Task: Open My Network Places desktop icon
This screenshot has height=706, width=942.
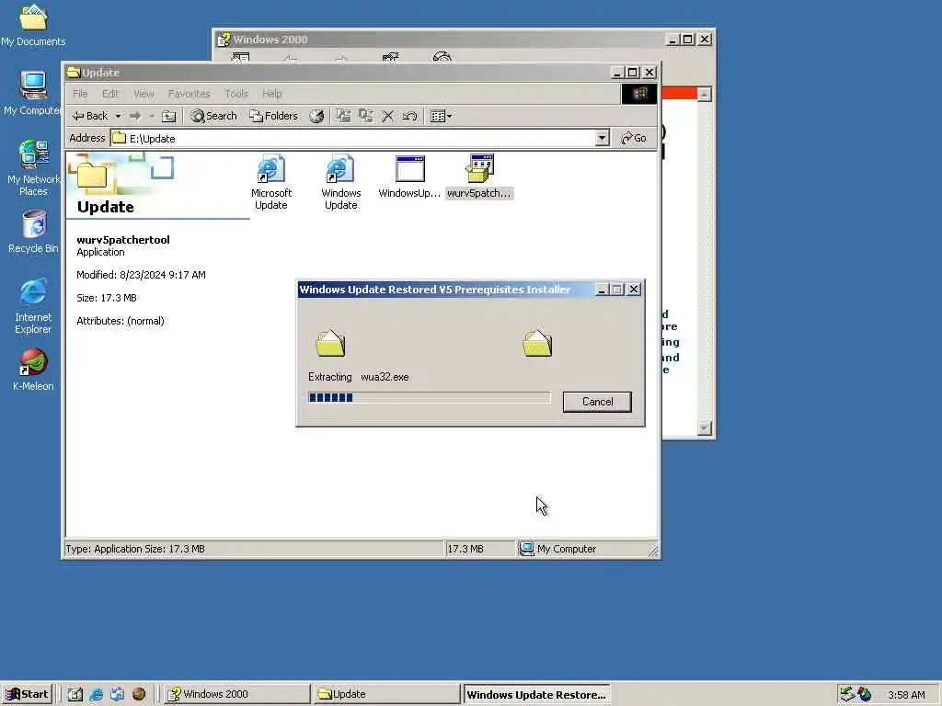Action: [x=34, y=168]
